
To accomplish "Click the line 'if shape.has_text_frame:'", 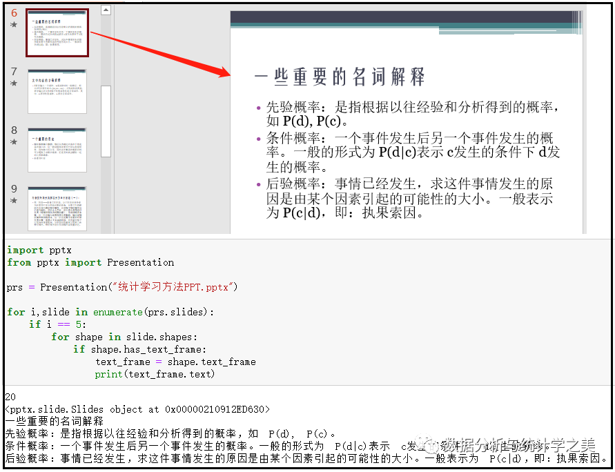I will [139, 349].
